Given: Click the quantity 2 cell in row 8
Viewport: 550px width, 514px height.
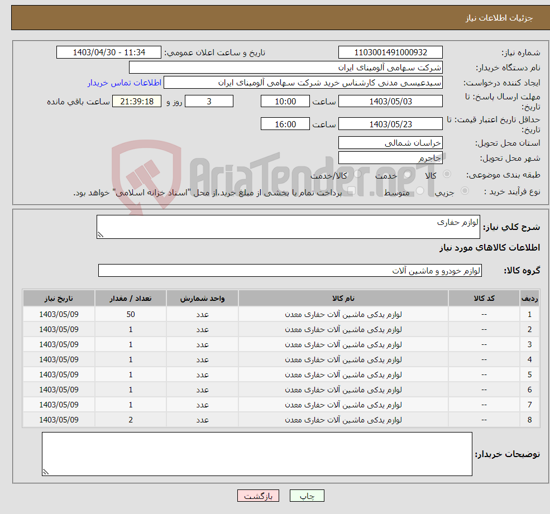Looking at the screenshot, I should pos(131,420).
